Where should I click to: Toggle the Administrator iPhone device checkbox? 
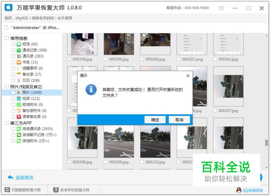pyautogui.click(x=6, y=28)
